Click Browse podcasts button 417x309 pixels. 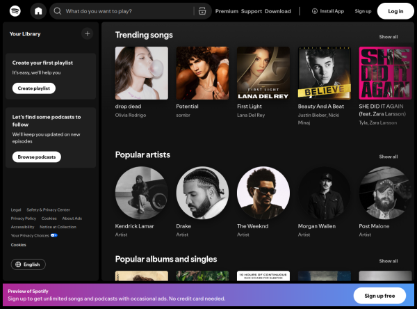(36, 157)
